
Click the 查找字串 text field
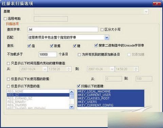[x=63, y=29]
